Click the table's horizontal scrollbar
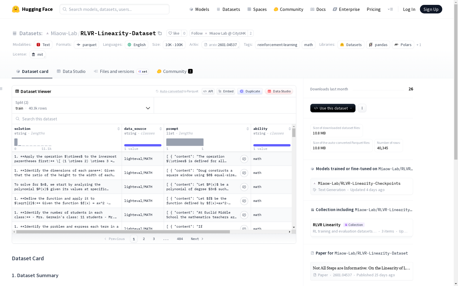This screenshot has height=286, width=458. 123,232
